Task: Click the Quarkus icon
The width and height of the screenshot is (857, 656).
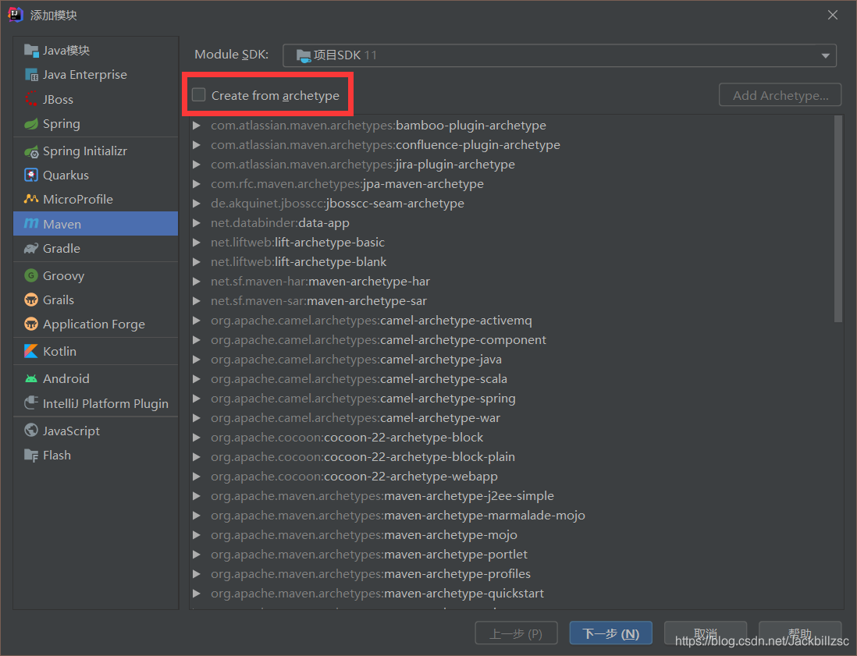Action: (31, 176)
